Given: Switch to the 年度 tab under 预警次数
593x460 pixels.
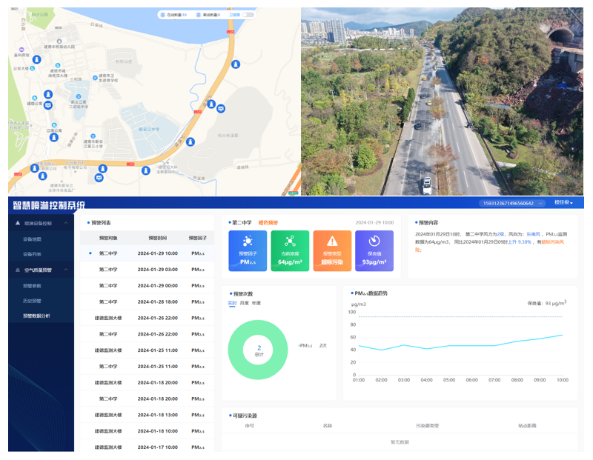Looking at the screenshot, I should tap(256, 303).
